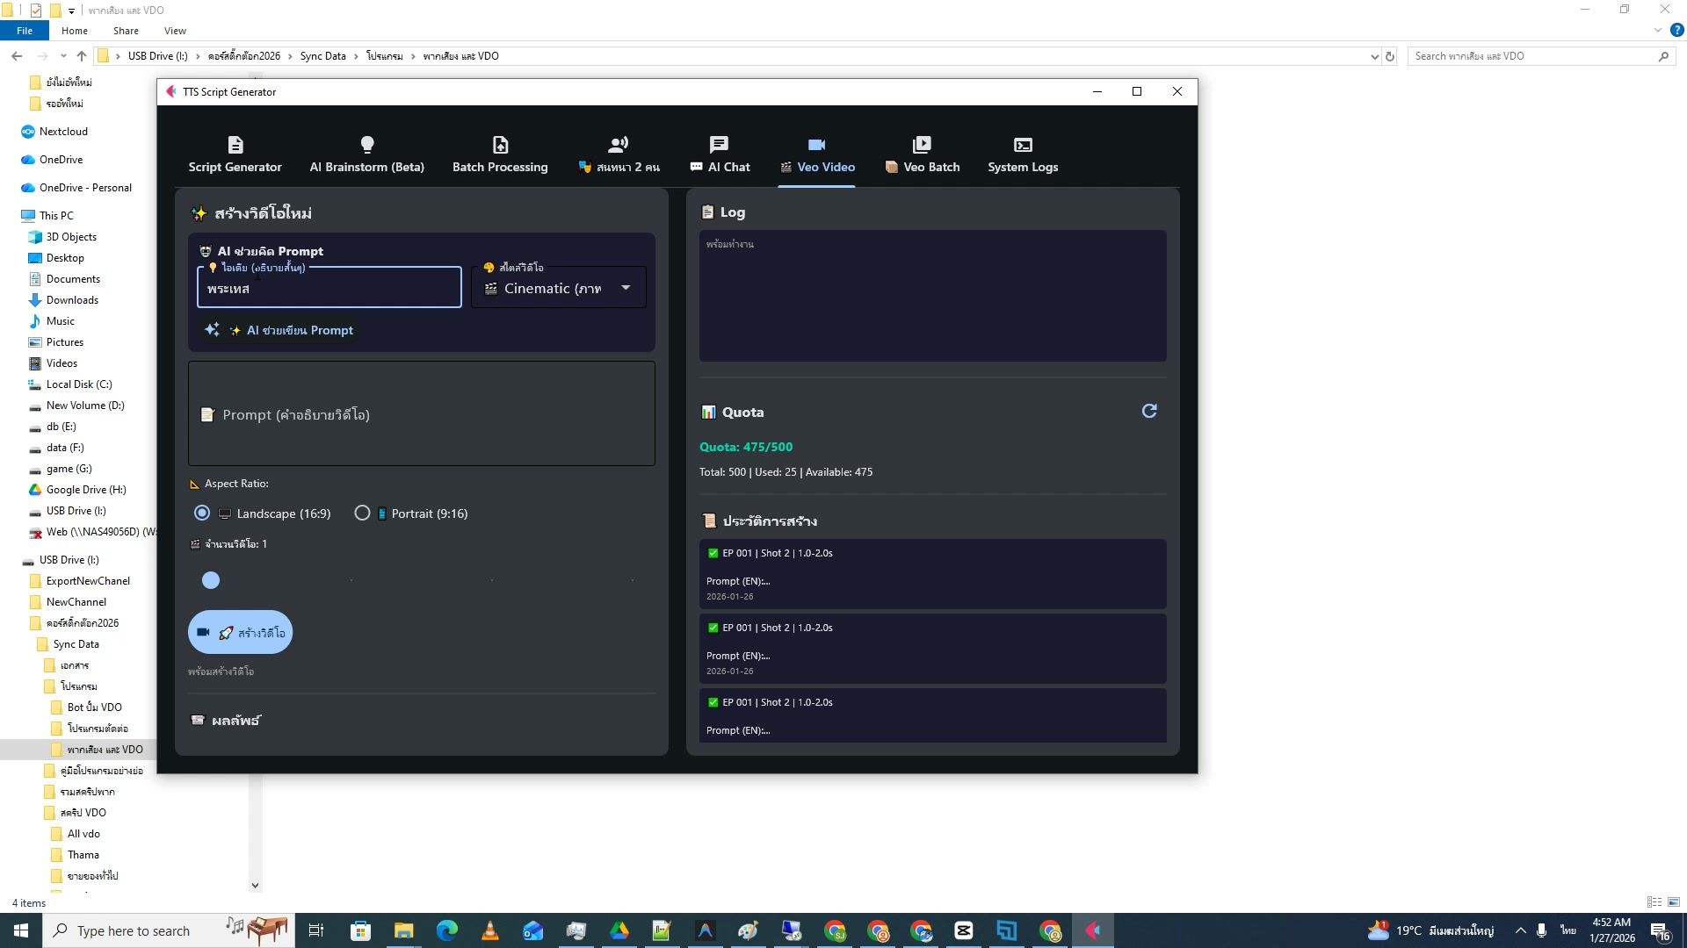Click inside the Prompt description text area
This screenshot has height=948, width=1687.
(x=421, y=413)
